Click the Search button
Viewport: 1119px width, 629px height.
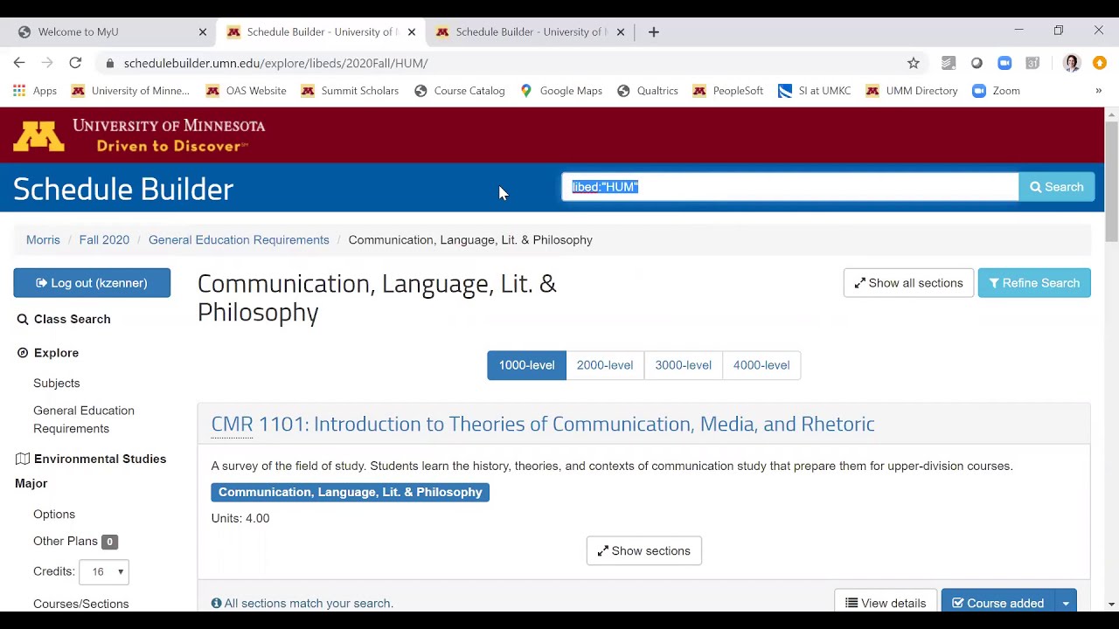pyautogui.click(x=1056, y=187)
